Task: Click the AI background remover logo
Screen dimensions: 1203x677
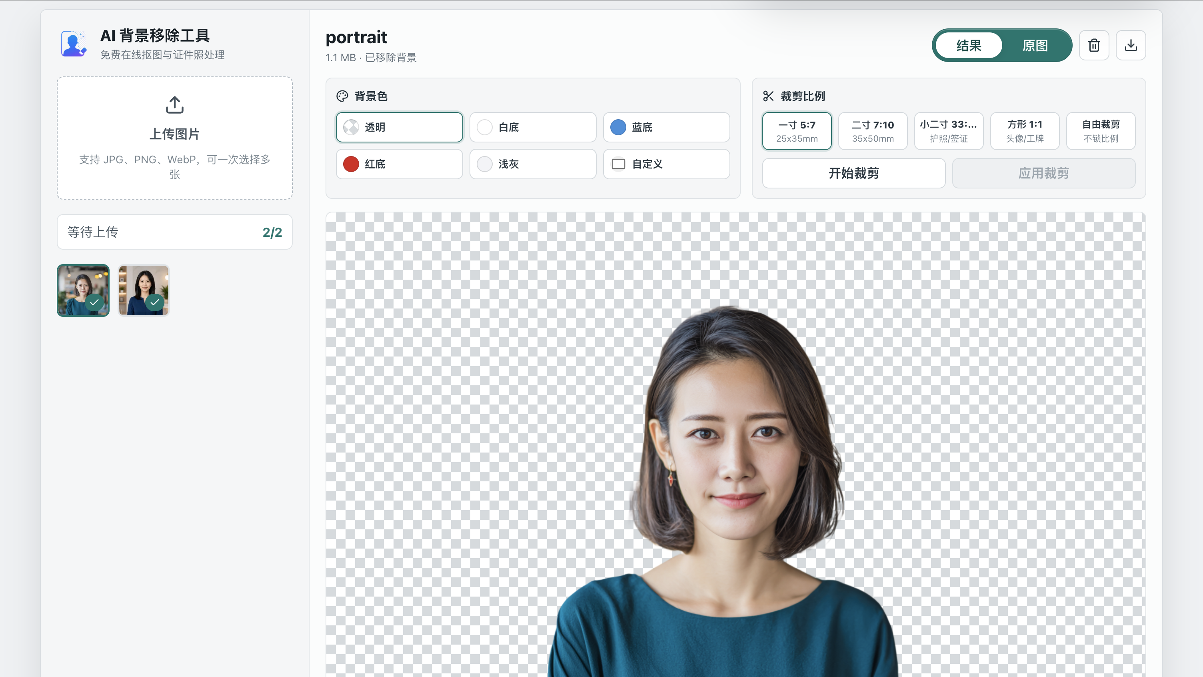Action: 74,44
